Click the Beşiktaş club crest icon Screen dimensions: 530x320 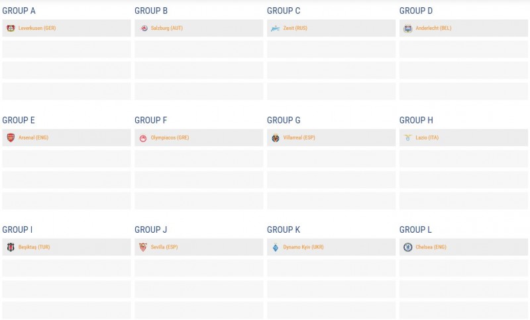point(11,247)
